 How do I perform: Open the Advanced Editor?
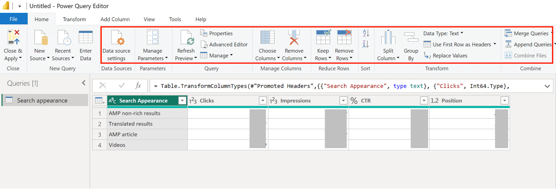(x=224, y=44)
